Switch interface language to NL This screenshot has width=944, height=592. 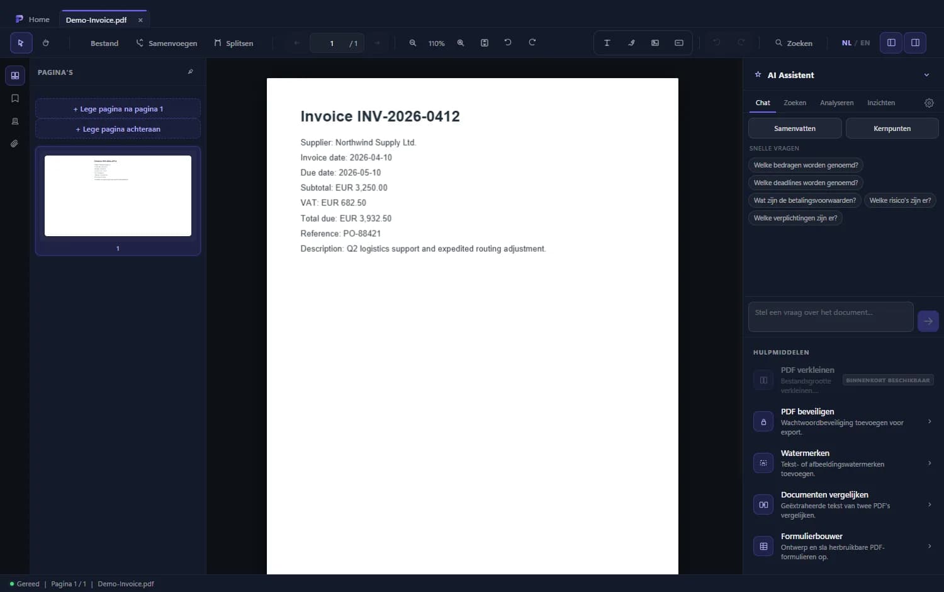(x=846, y=43)
